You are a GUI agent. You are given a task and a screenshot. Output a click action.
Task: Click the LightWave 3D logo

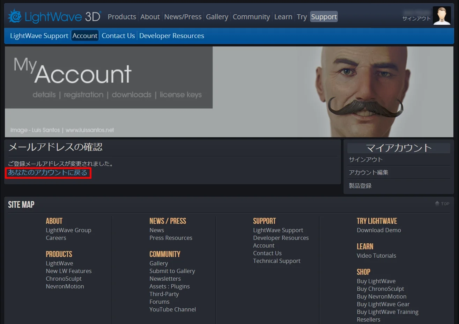[54, 16]
